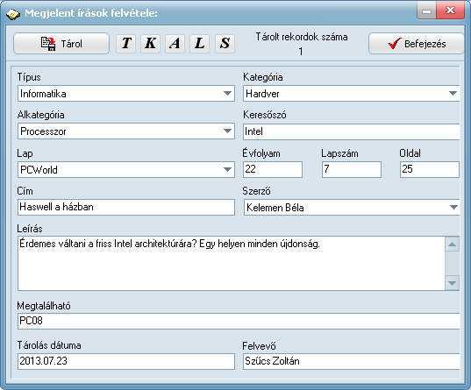Click the L letter toolbar button
Screen dimensions: 471x390
(199, 43)
